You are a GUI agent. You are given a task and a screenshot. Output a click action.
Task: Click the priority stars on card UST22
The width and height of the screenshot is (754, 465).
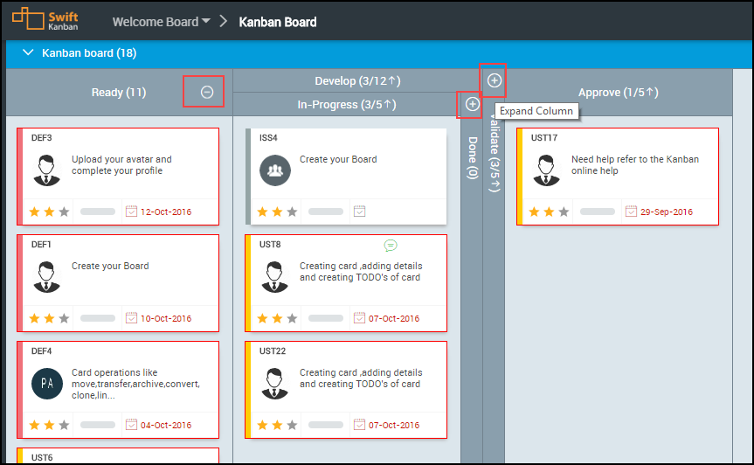(277, 425)
